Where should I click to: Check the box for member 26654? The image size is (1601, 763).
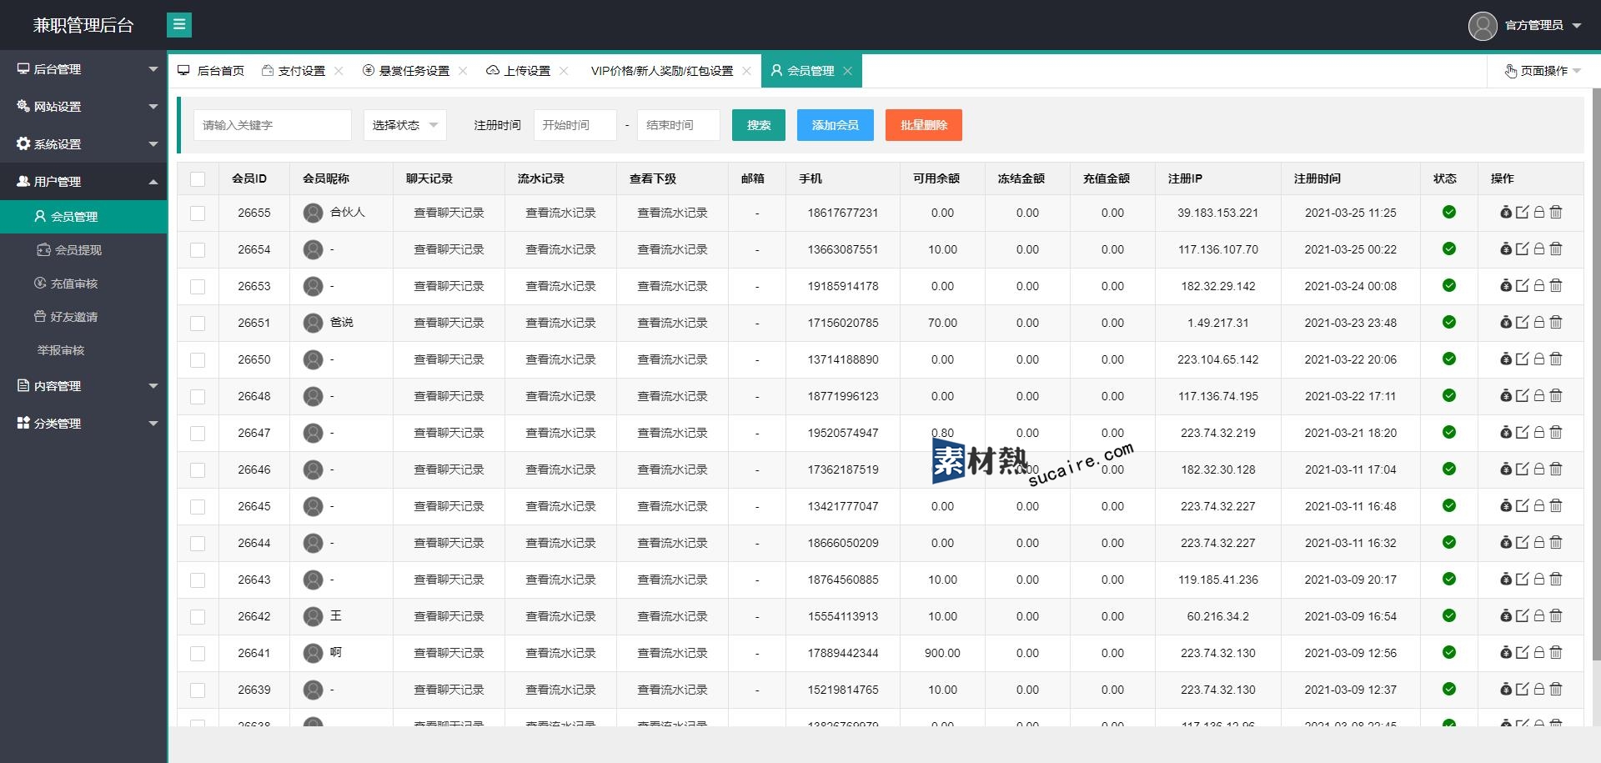coord(198,250)
